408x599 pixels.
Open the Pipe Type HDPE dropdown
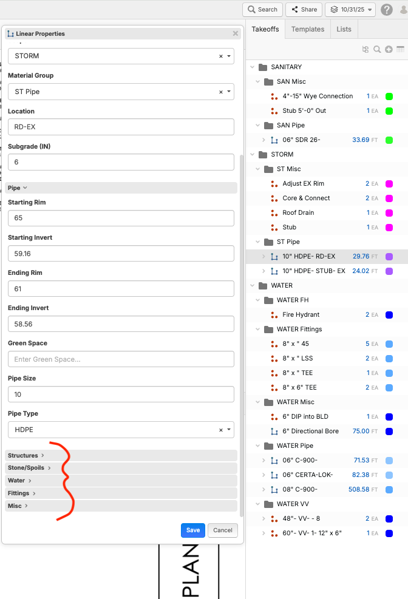pyautogui.click(x=228, y=430)
